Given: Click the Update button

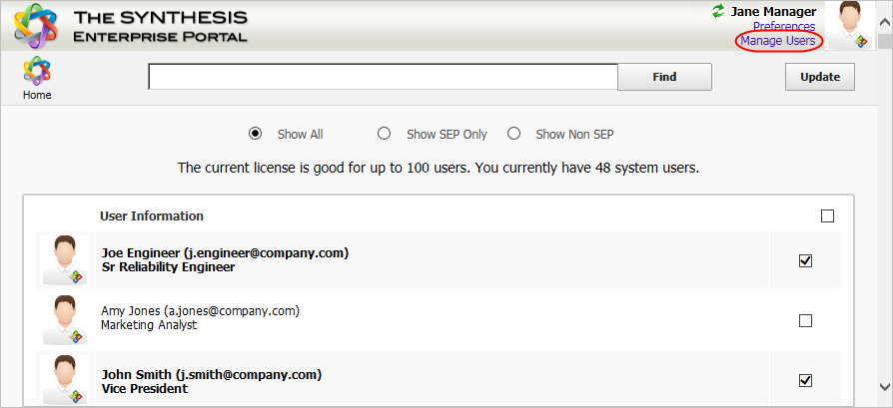Looking at the screenshot, I should click(x=820, y=77).
